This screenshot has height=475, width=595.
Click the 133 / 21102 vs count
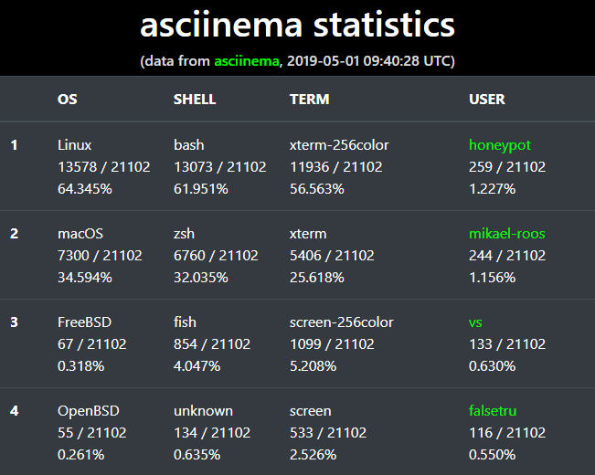click(507, 344)
